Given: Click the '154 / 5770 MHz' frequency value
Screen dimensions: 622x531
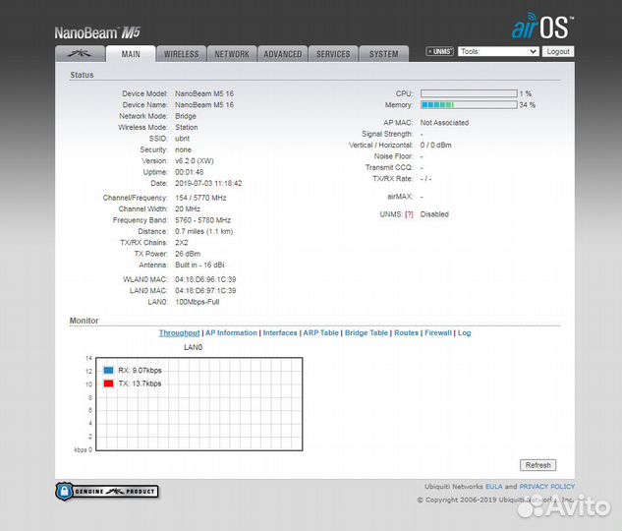Looking at the screenshot, I should [200, 198].
